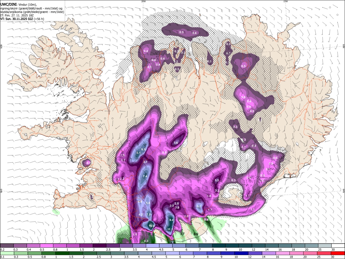Click the 3.3 value on the map
Image resolution: width=345 pixels, height=259 pixels.
[x=217, y=180]
